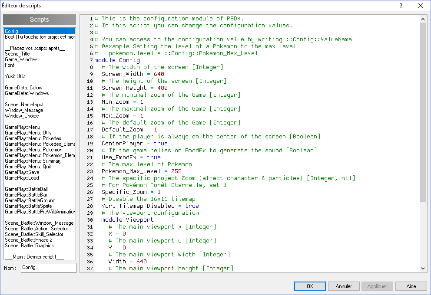Image resolution: width=431 pixels, height=295 pixels.
Task: Open the Game_Window script
Action: 40,59
